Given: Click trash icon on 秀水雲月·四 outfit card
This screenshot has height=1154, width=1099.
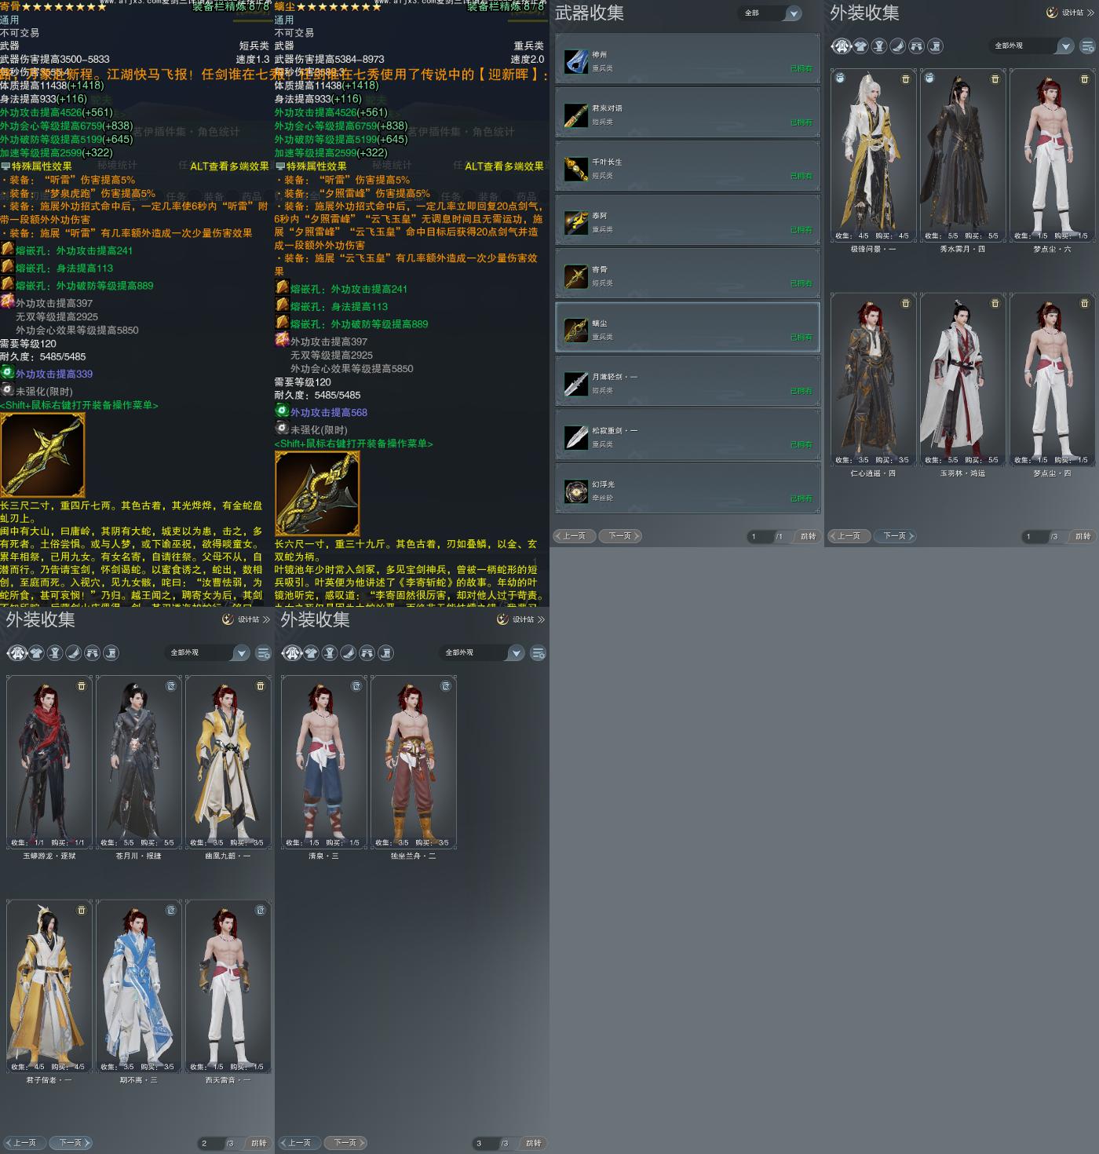Looking at the screenshot, I should (x=995, y=79).
